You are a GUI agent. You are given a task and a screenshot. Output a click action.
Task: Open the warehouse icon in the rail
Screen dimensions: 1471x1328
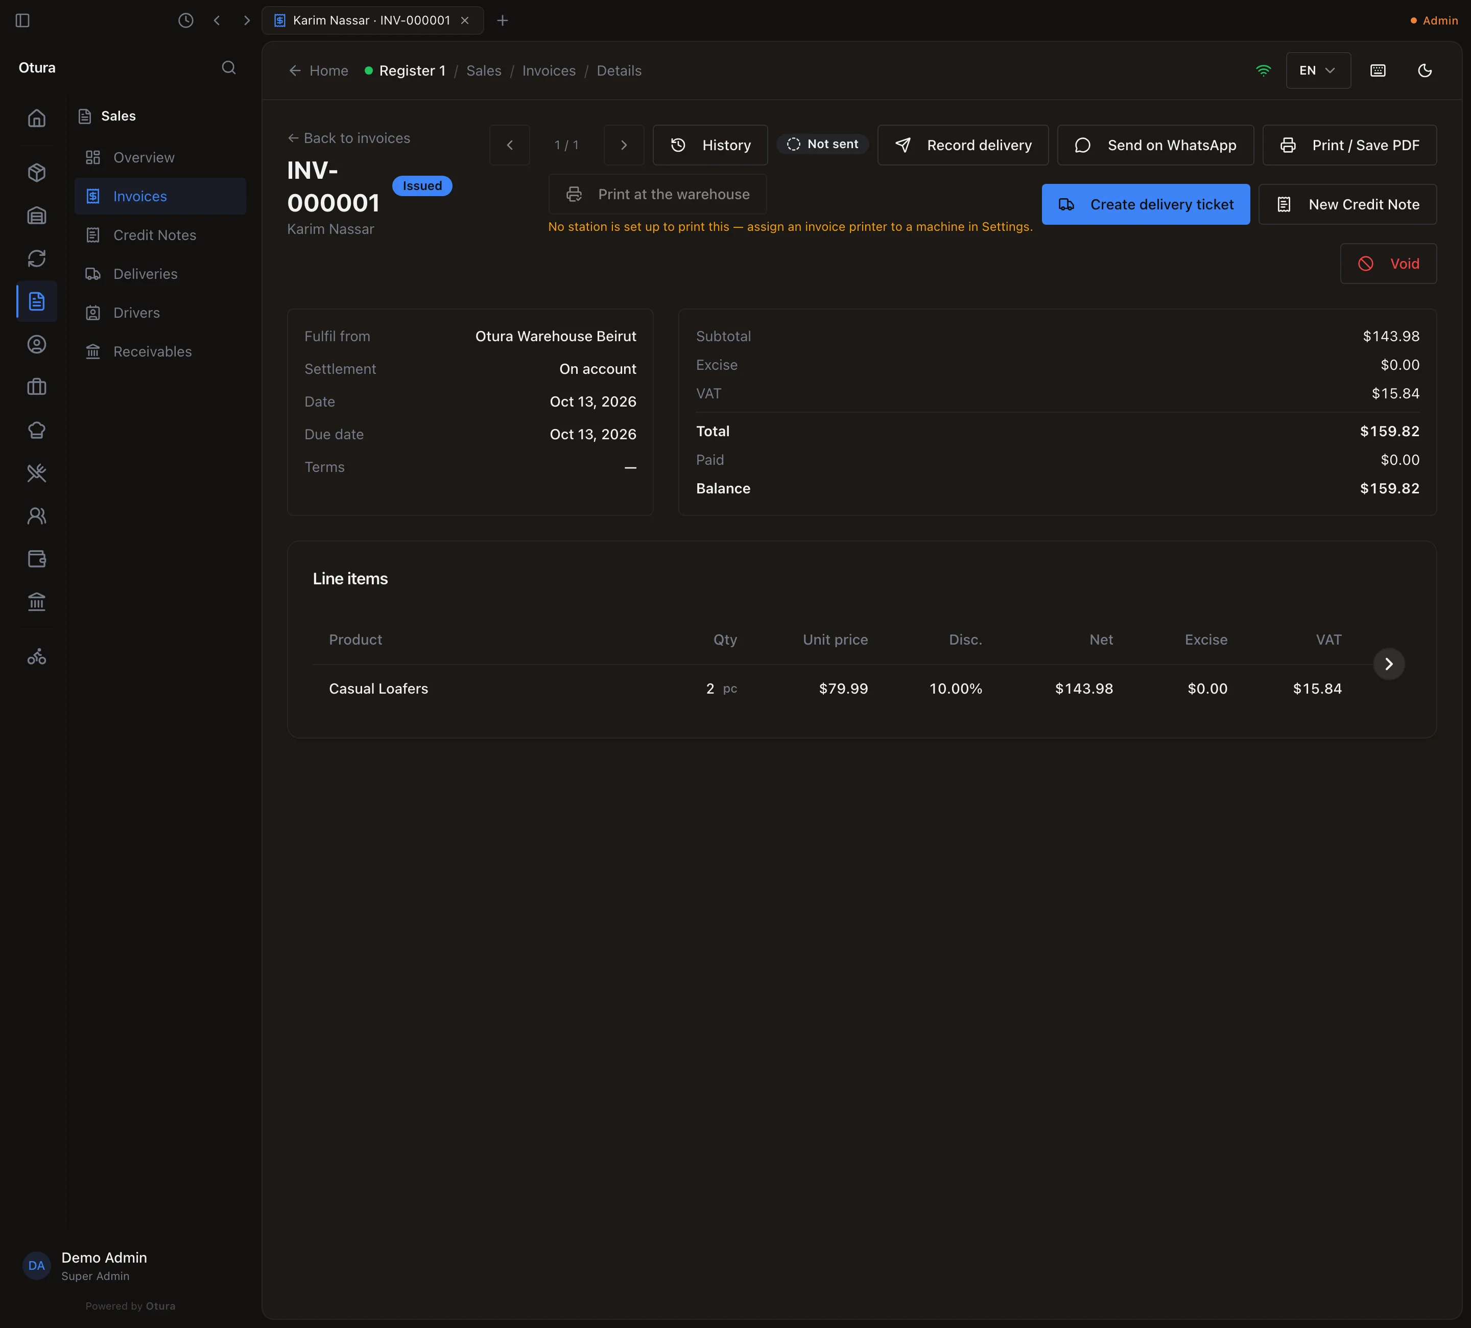(36, 215)
